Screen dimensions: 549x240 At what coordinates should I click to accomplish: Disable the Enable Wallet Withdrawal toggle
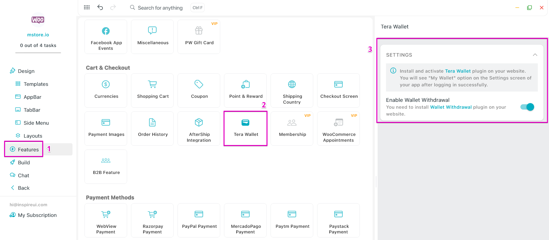pyautogui.click(x=527, y=107)
